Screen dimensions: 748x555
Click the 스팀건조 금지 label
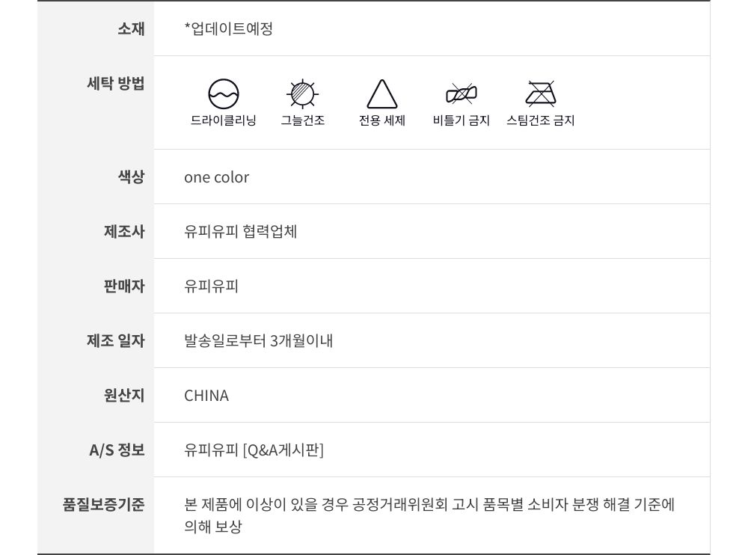[540, 120]
